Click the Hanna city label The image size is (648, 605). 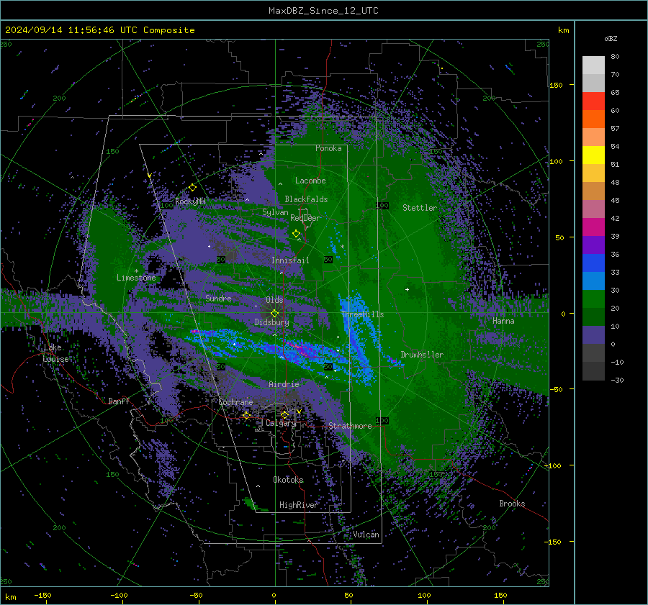(x=503, y=321)
